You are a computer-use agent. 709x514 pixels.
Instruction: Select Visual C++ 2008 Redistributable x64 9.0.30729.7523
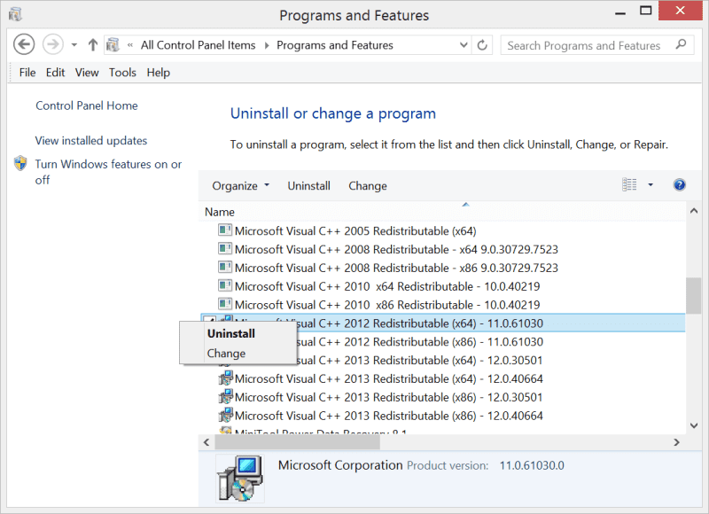coord(396,250)
